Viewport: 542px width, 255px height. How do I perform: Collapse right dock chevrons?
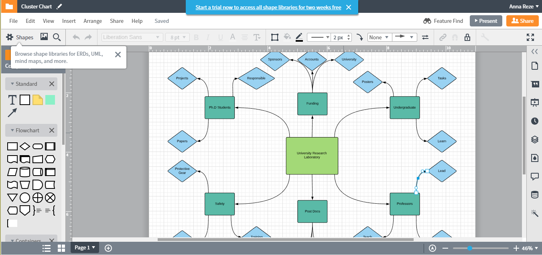(x=534, y=51)
